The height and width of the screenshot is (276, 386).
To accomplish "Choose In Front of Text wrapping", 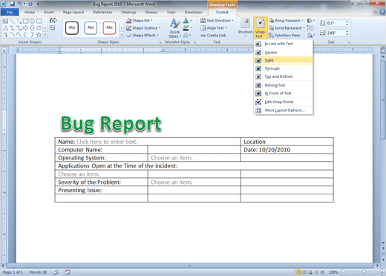I will coord(284,93).
